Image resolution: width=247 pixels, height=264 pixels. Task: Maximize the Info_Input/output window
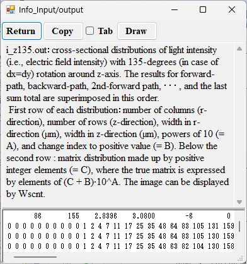pos(203,9)
